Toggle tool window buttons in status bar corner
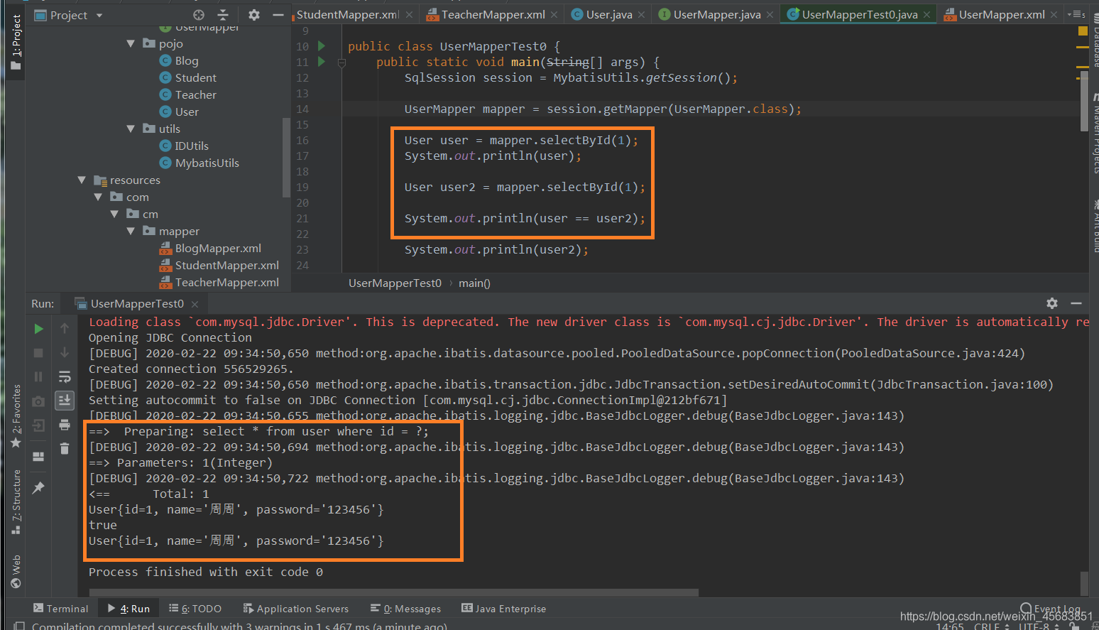 (18, 626)
